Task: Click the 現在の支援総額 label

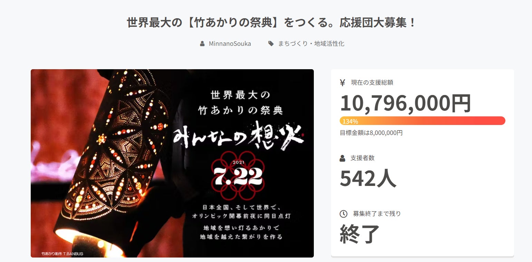Action: (372, 83)
